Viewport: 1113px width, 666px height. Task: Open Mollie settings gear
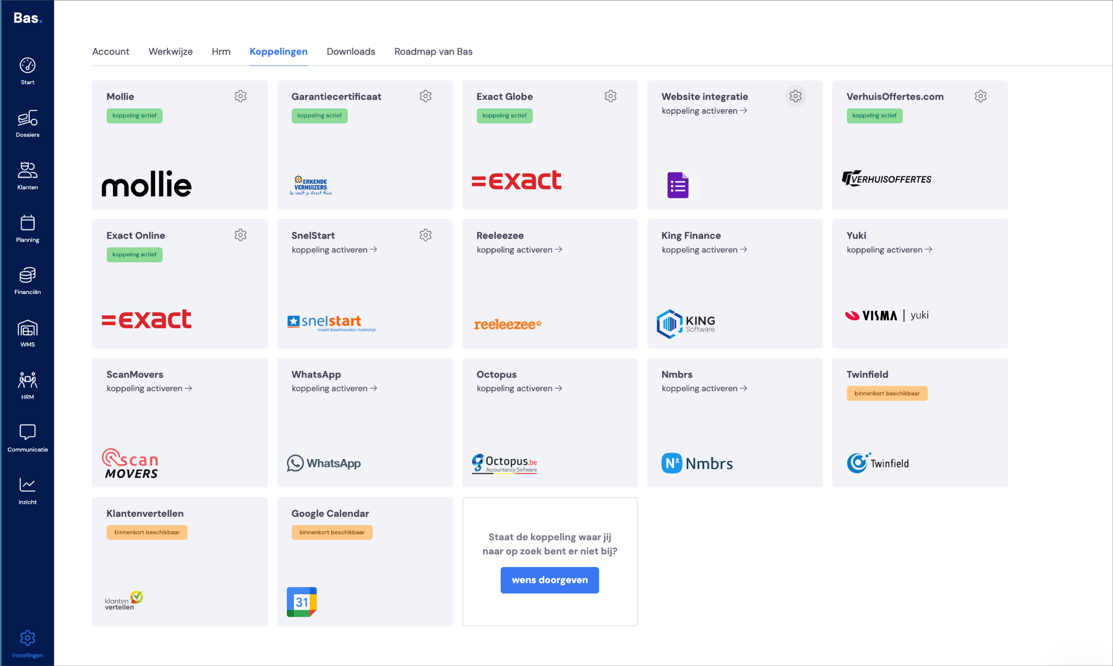240,96
